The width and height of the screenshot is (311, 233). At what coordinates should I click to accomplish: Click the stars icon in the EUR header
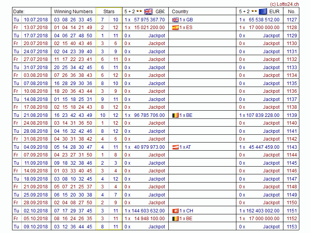click(x=253, y=11)
